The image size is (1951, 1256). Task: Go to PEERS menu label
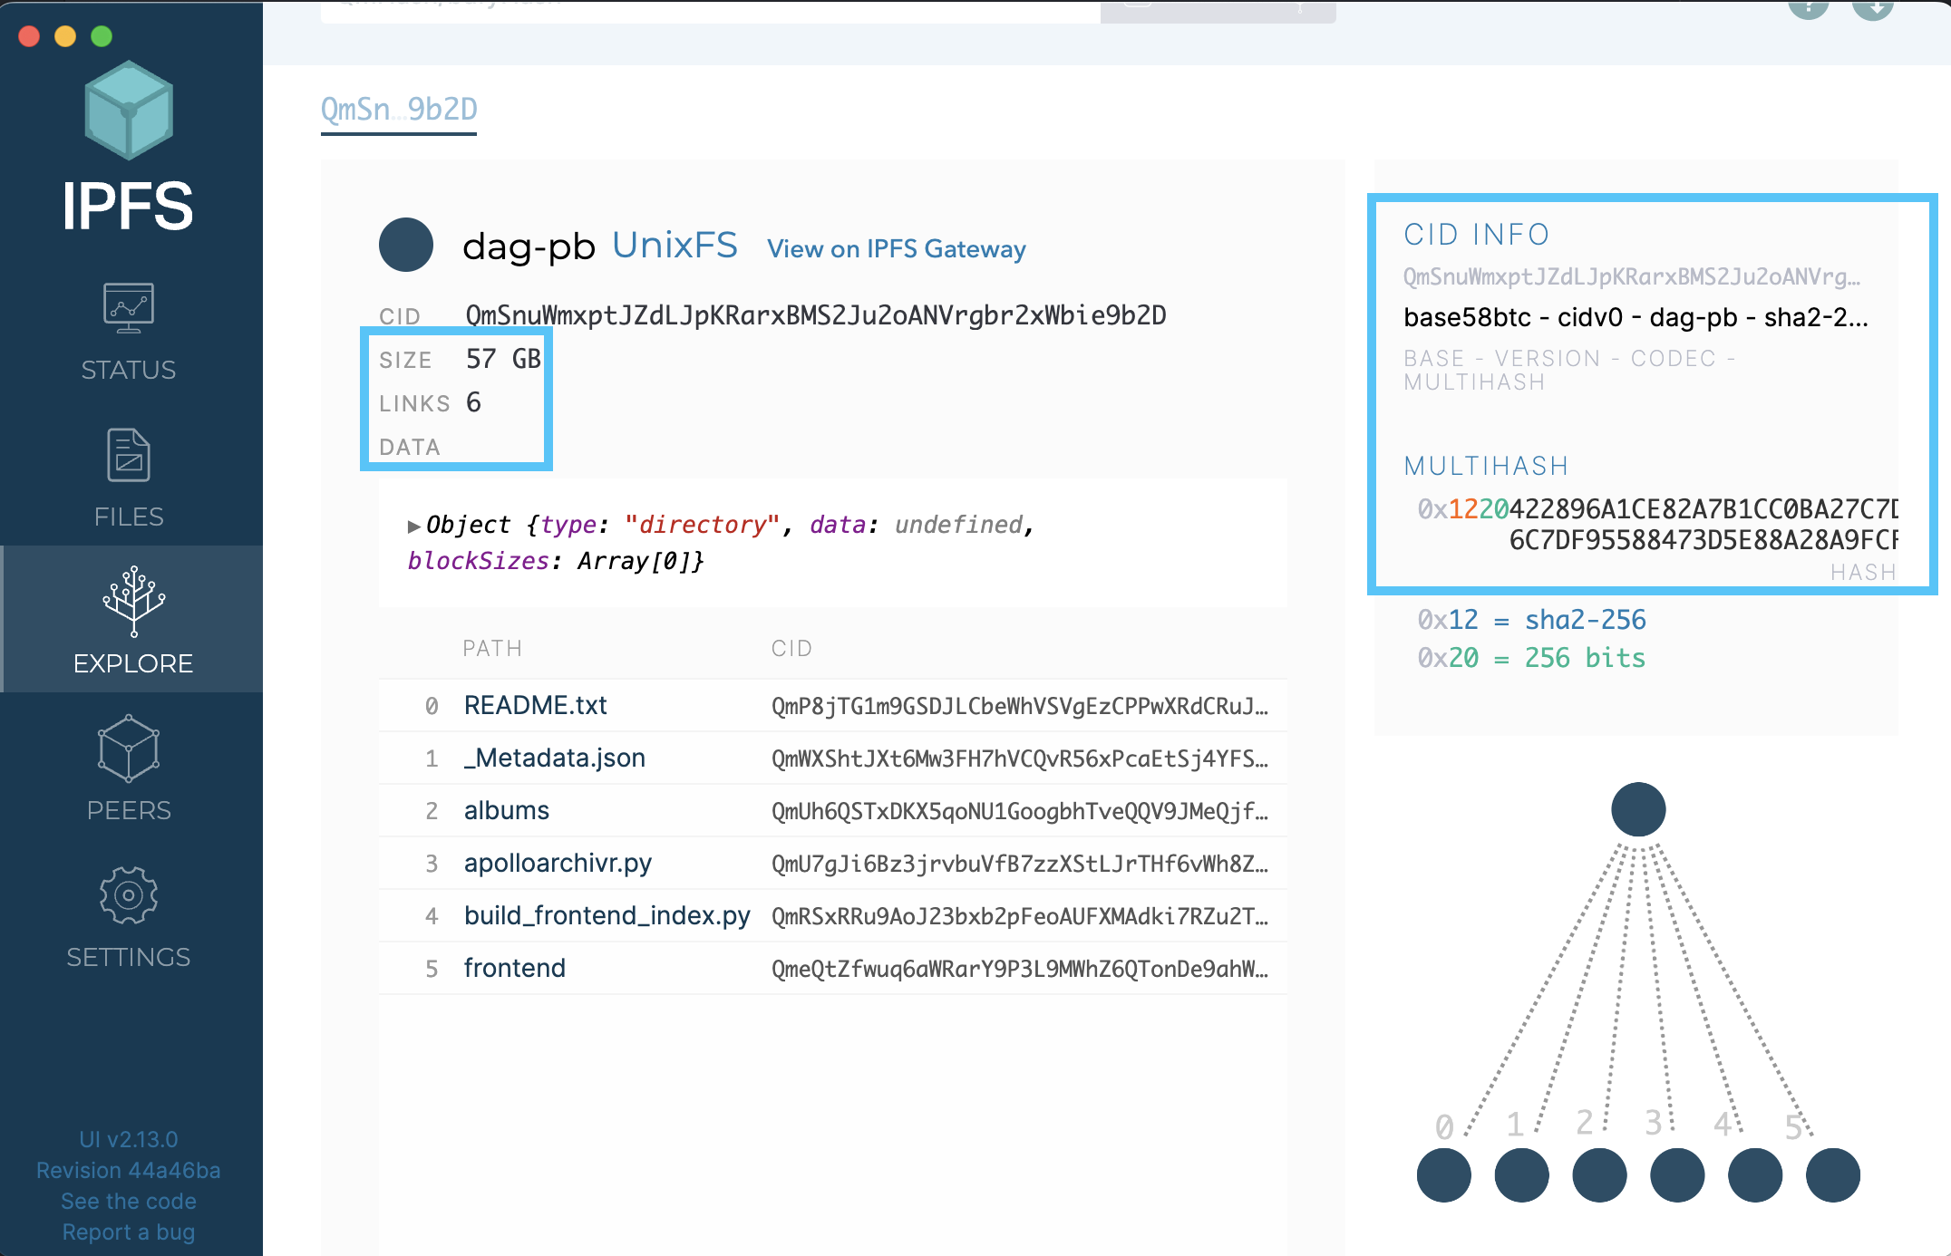129,810
